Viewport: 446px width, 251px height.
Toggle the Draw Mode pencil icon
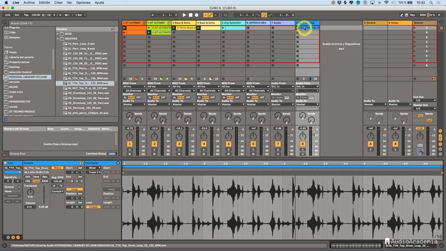(401, 15)
